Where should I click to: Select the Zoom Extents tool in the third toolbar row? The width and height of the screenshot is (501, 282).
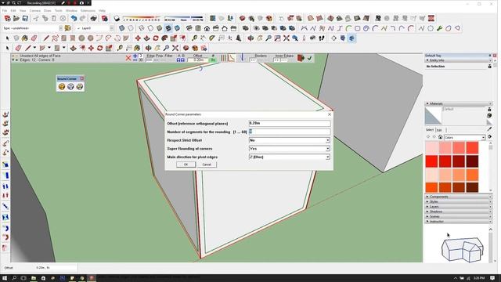tap(287, 38)
